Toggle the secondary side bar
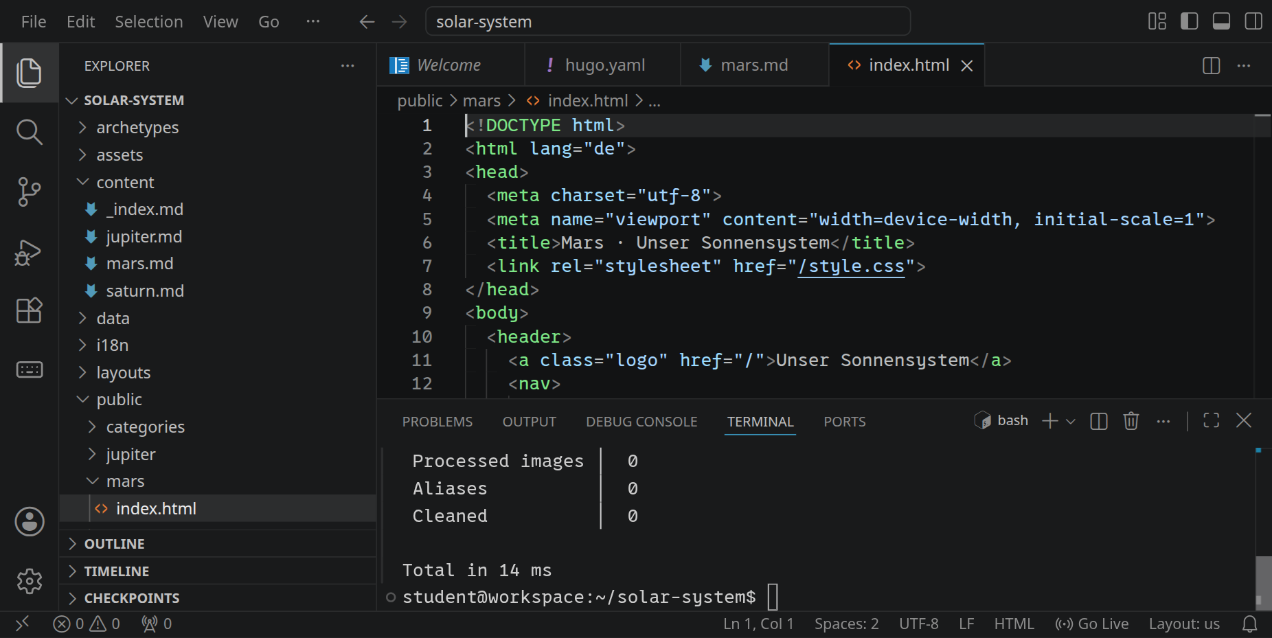 tap(1253, 21)
